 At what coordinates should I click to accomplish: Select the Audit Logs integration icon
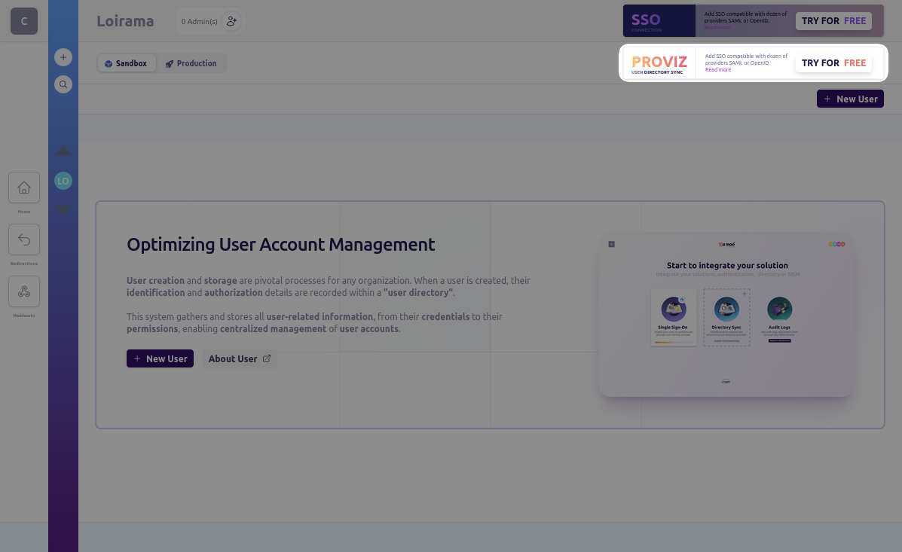779,310
